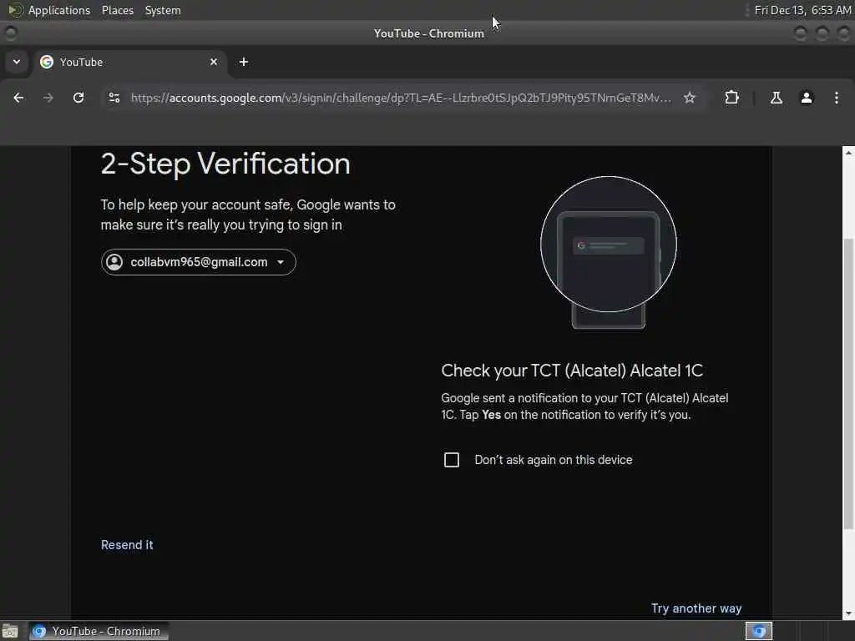Select the YouTube tab
855x641 pixels.
129,62
